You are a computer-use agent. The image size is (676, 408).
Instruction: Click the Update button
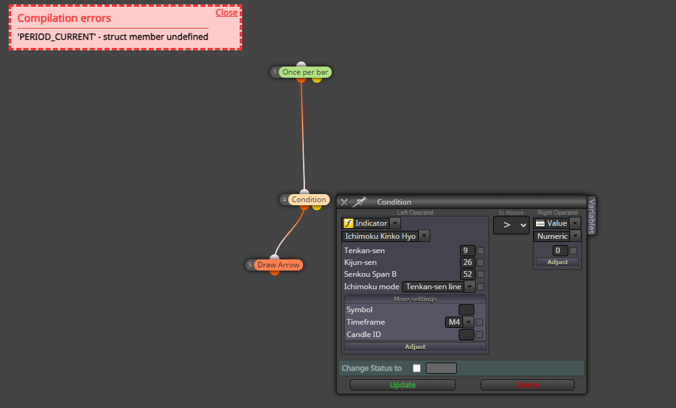coord(403,385)
